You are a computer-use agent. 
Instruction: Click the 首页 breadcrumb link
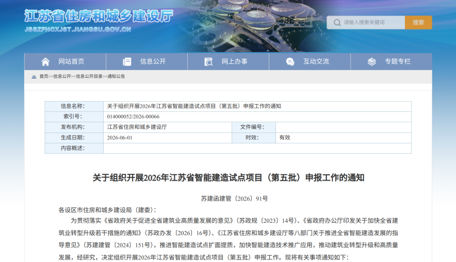(x=44, y=76)
